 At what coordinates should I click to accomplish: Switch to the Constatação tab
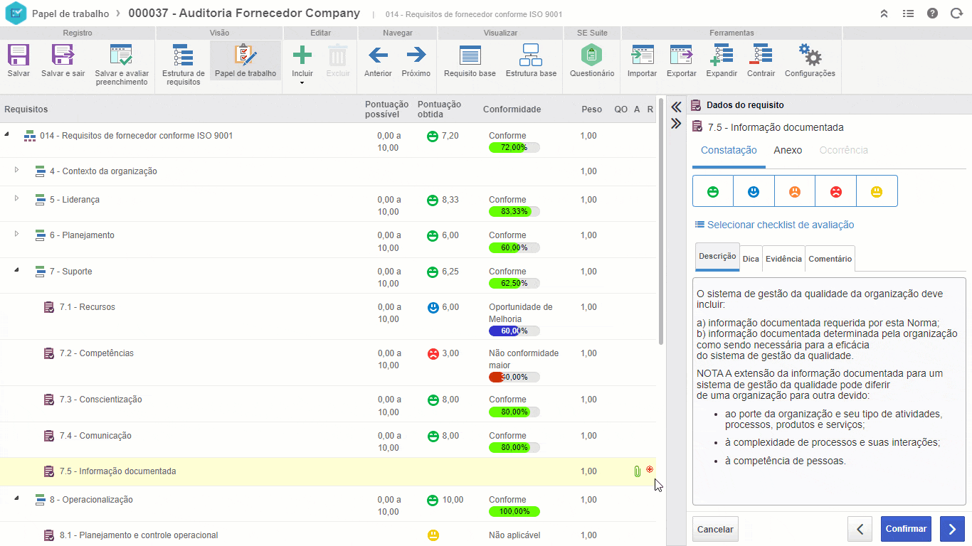(x=729, y=151)
